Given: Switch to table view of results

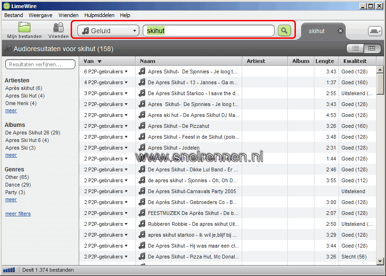Looking at the screenshot, I should [372, 48].
